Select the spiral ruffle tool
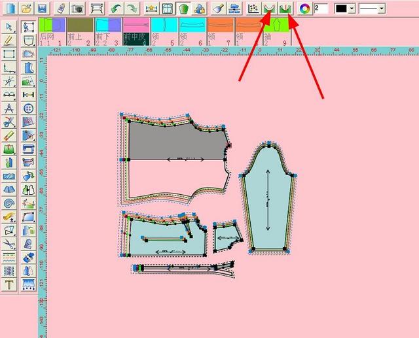Screen dimensions: 419x338 (9, 203)
